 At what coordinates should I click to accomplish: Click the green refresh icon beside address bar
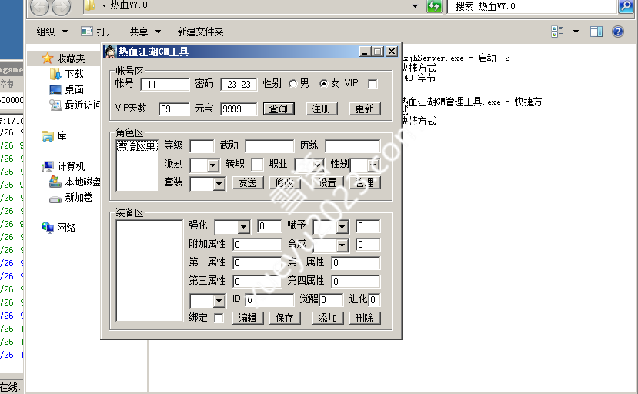point(434,6)
